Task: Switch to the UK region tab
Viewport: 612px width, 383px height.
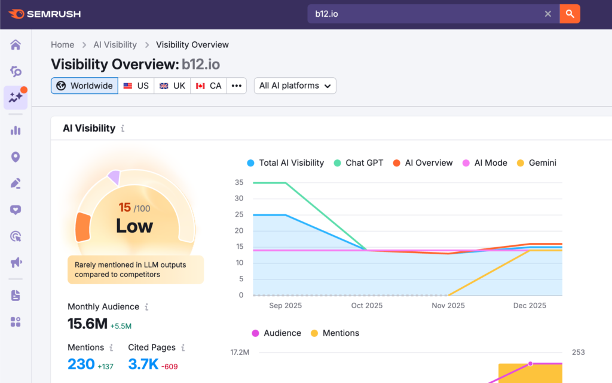Action: coord(173,86)
